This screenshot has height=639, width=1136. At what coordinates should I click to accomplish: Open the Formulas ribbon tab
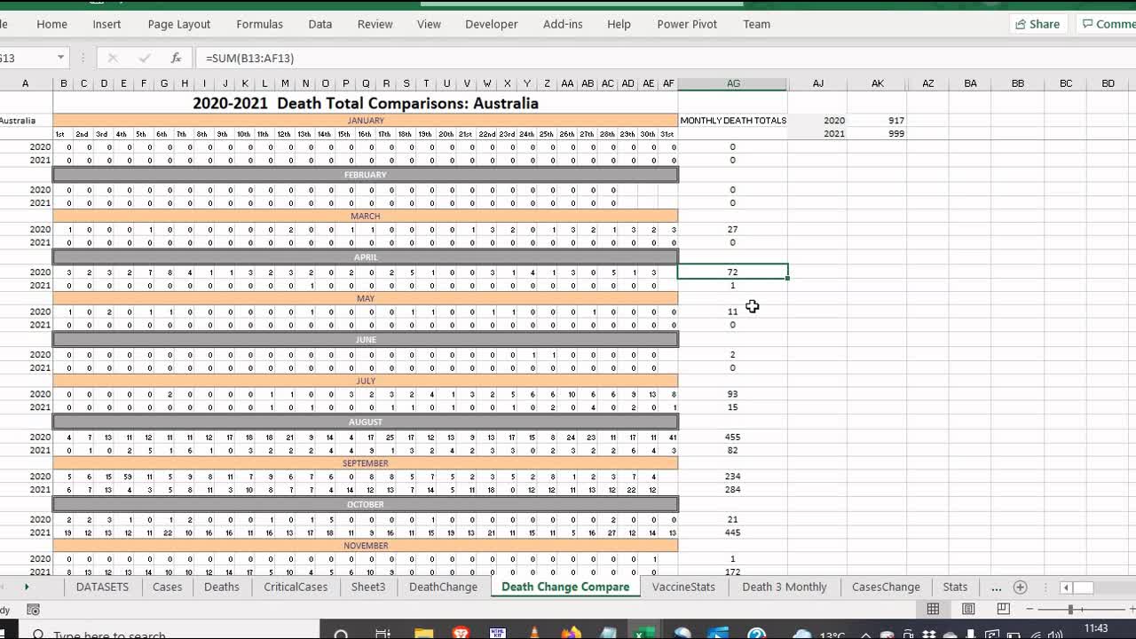click(x=260, y=24)
